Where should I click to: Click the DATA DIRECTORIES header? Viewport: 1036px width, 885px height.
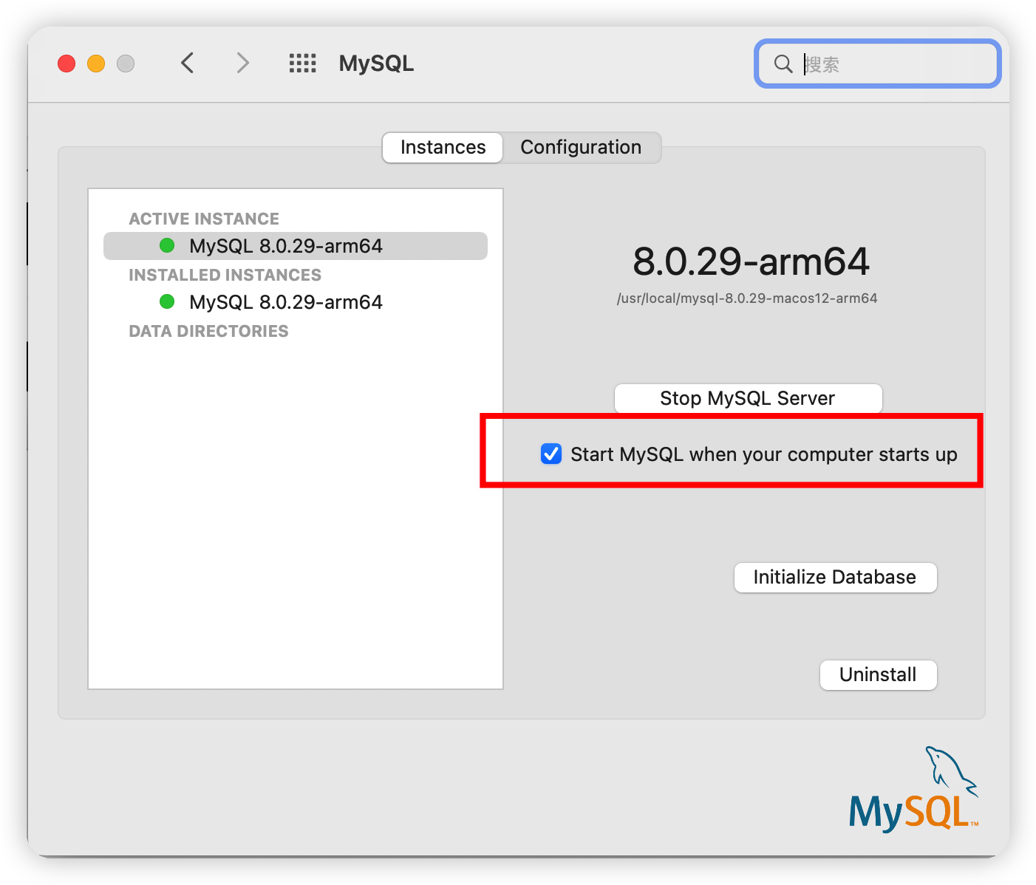coord(208,331)
